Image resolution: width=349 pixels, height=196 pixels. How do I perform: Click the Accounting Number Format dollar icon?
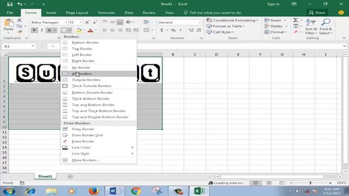[x=161, y=30]
